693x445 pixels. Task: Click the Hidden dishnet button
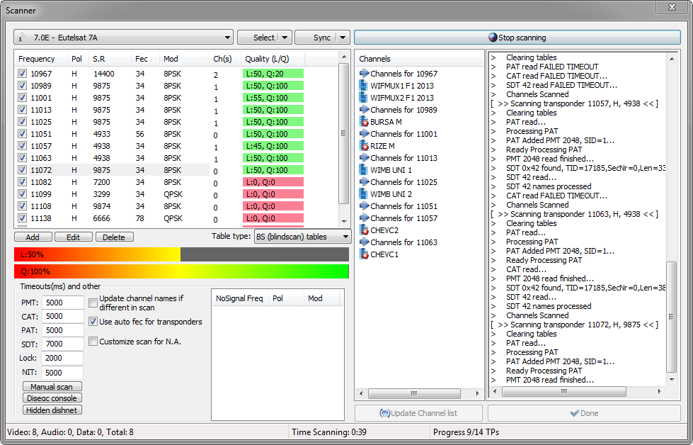tap(52, 410)
